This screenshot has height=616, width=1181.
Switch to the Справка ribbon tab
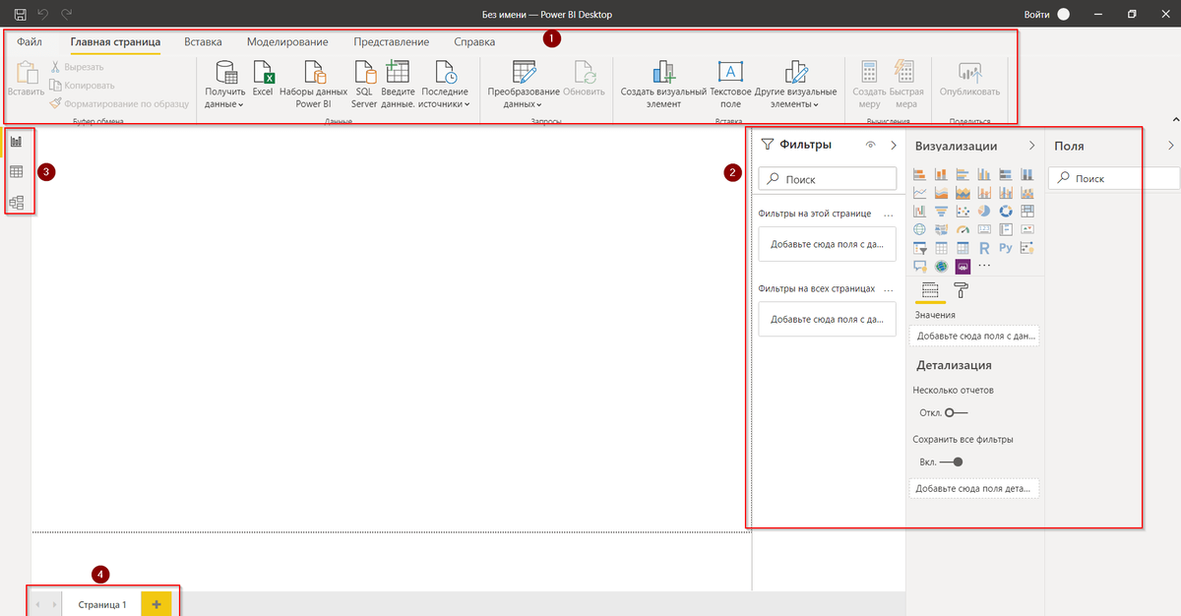tap(474, 42)
